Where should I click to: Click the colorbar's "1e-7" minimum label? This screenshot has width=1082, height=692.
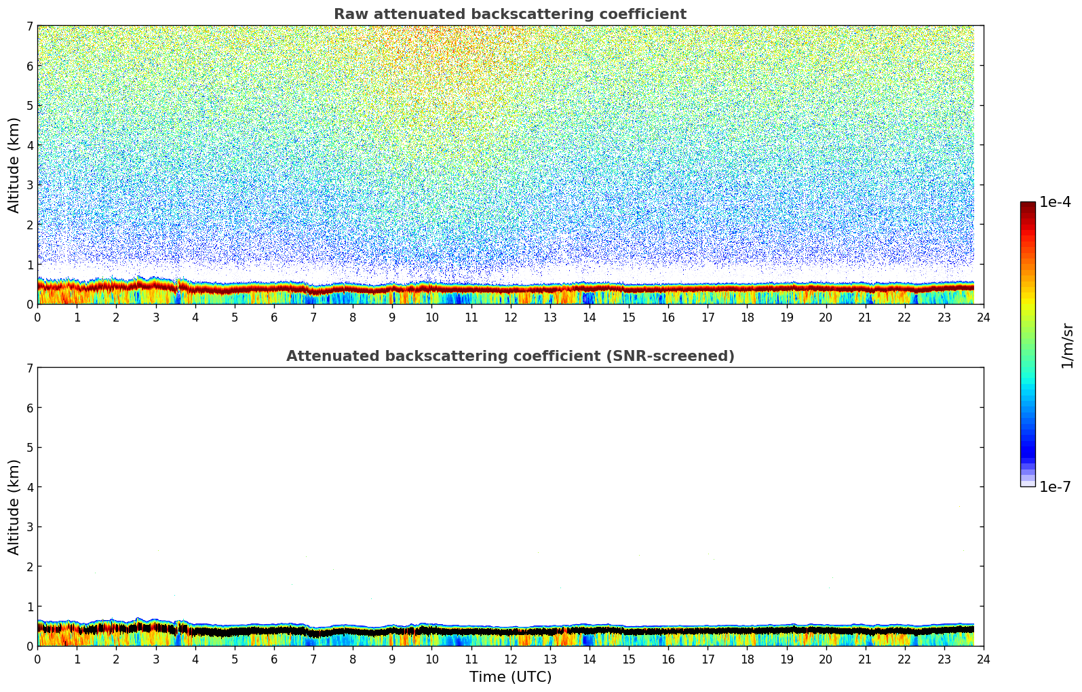point(1055,487)
